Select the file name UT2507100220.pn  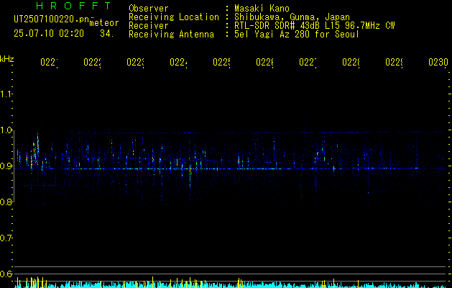point(52,19)
